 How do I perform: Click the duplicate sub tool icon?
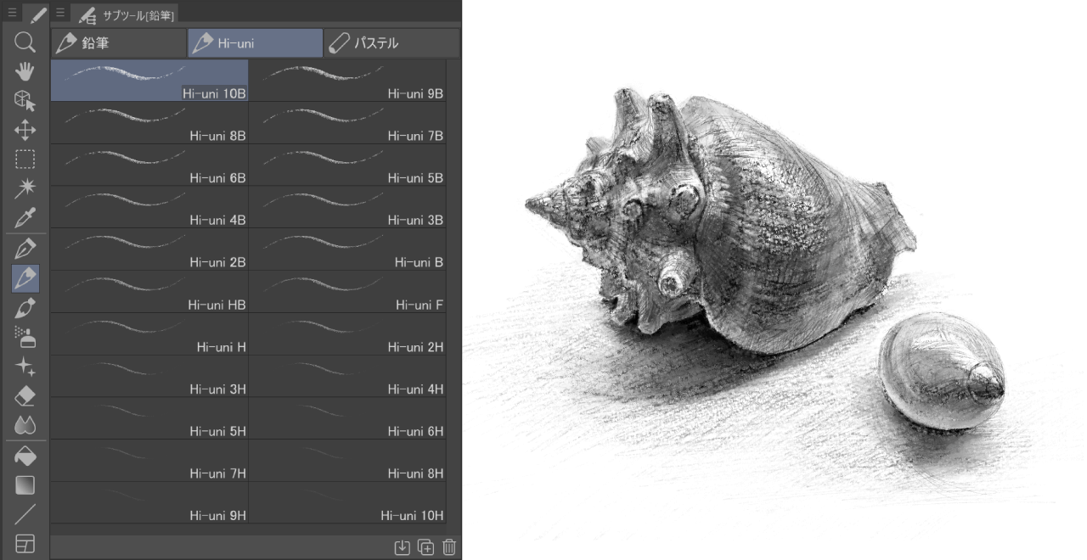[x=425, y=547]
